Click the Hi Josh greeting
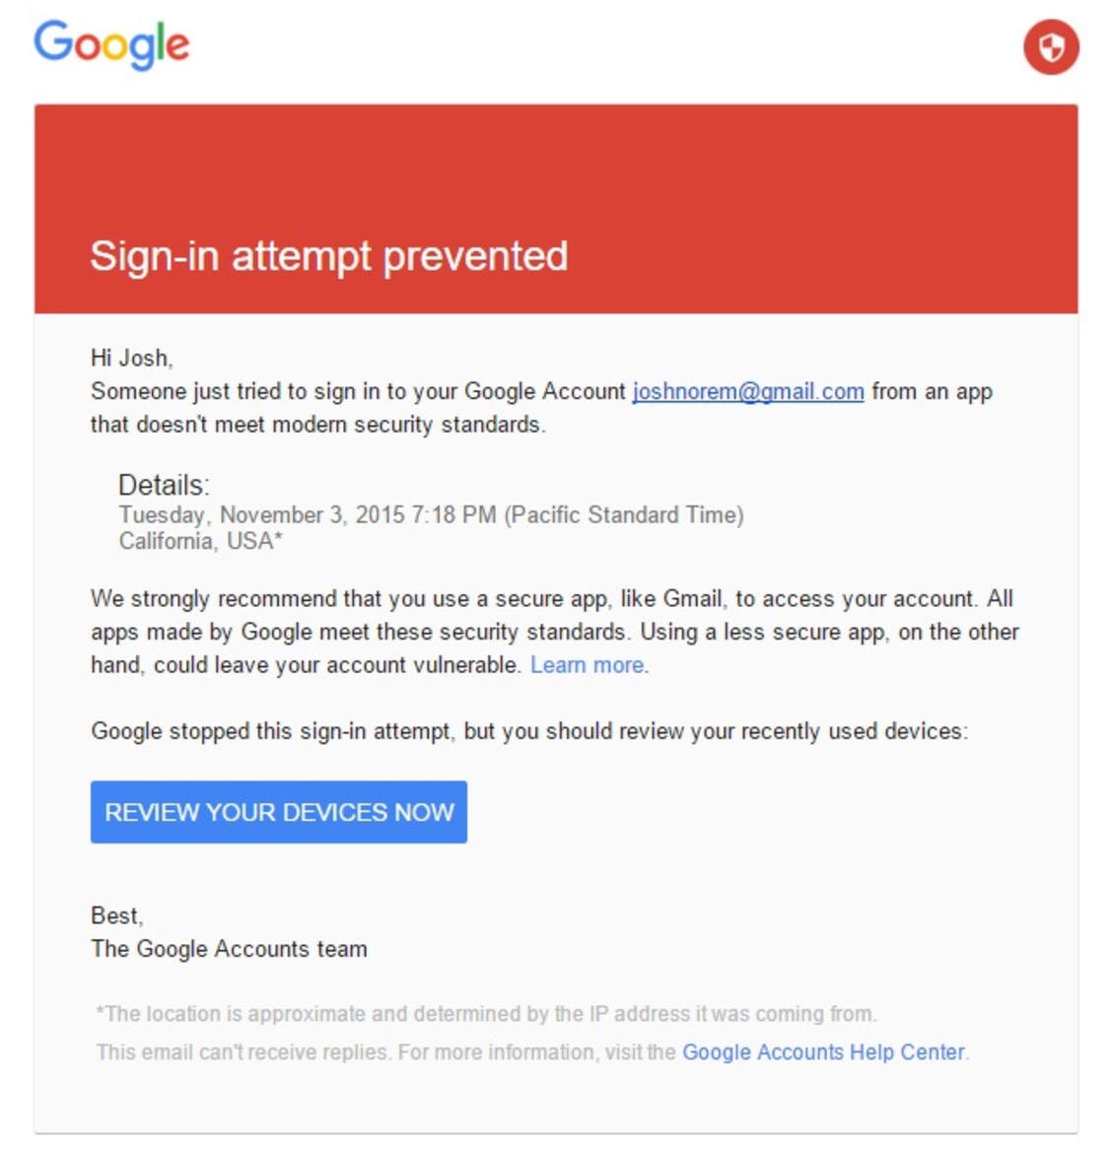Viewport: 1111px width, 1152px height. coord(131,358)
